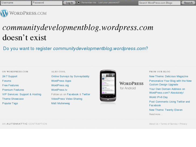Toggle the Remember me checkbox
The width and height of the screenshot is (196, 147).
tap(79, 2)
